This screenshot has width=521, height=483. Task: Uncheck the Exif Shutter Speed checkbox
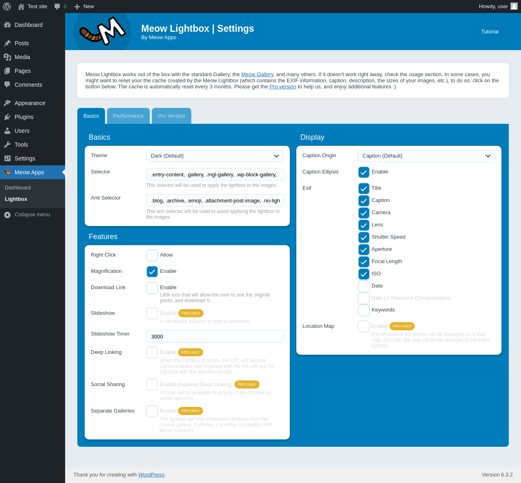click(x=364, y=237)
